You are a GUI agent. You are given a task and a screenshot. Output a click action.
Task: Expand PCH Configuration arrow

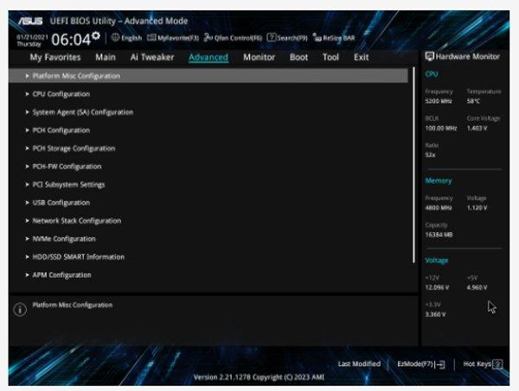coord(27,130)
